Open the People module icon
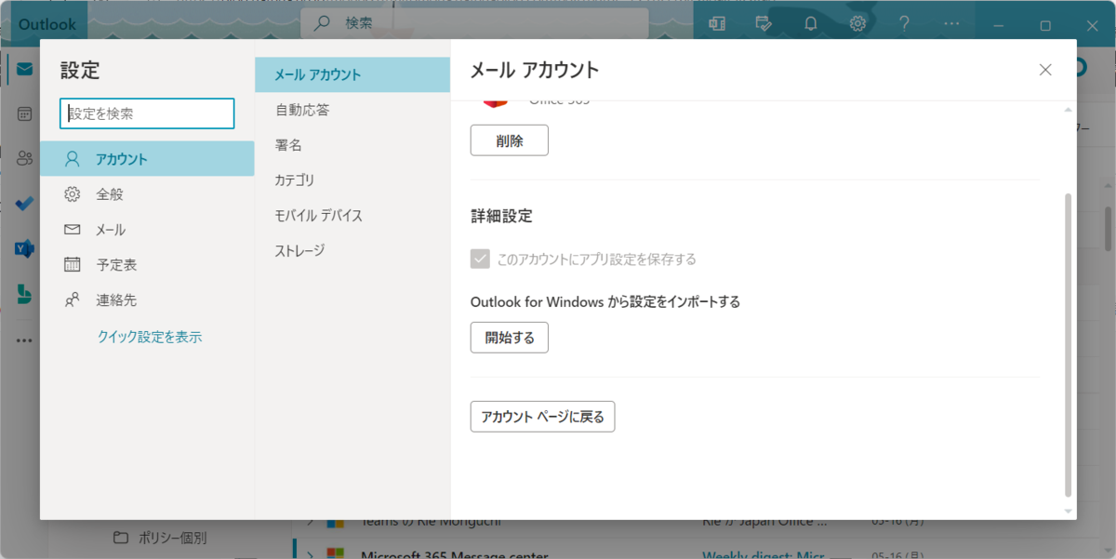Image resolution: width=1116 pixels, height=559 pixels. click(x=24, y=159)
